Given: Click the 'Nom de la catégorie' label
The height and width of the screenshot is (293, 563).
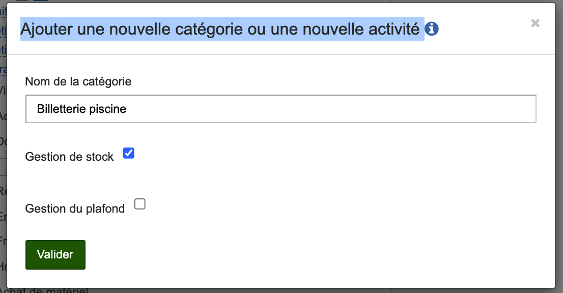Looking at the screenshot, I should click(78, 81).
